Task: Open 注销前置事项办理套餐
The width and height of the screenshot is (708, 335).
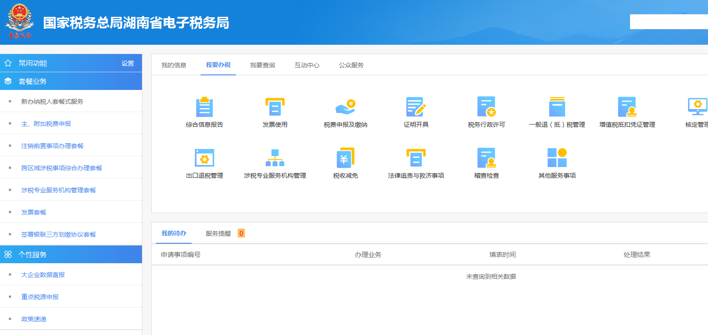Action: 52,146
